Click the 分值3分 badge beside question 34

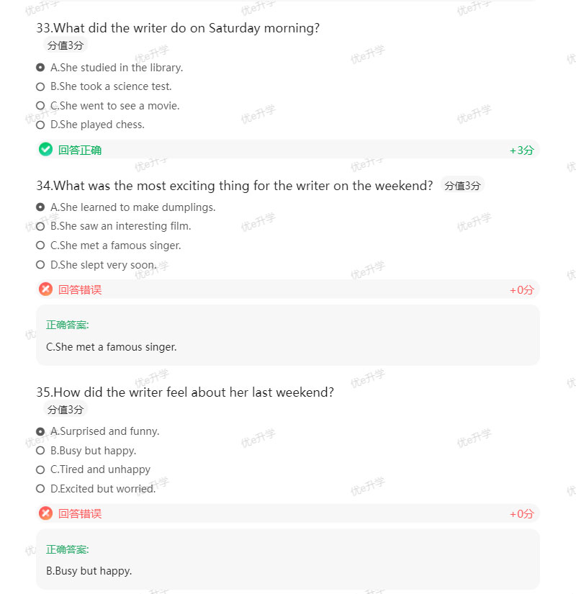462,185
